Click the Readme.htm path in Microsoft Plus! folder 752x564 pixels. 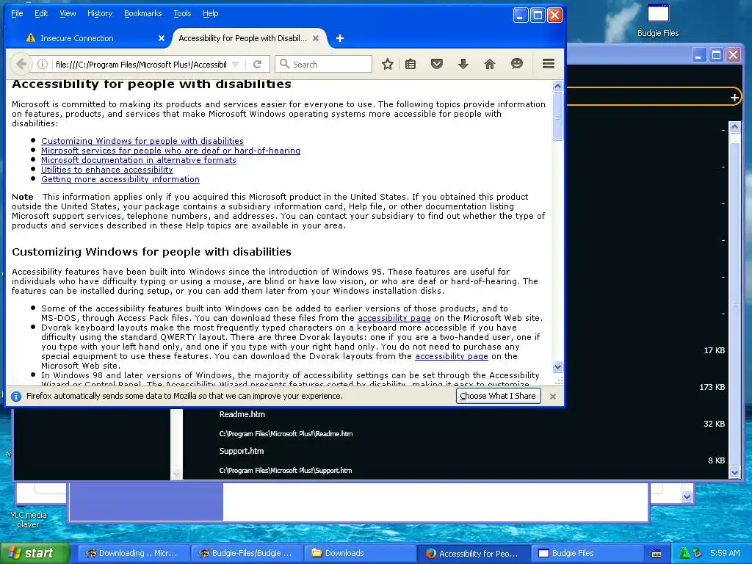coord(286,434)
